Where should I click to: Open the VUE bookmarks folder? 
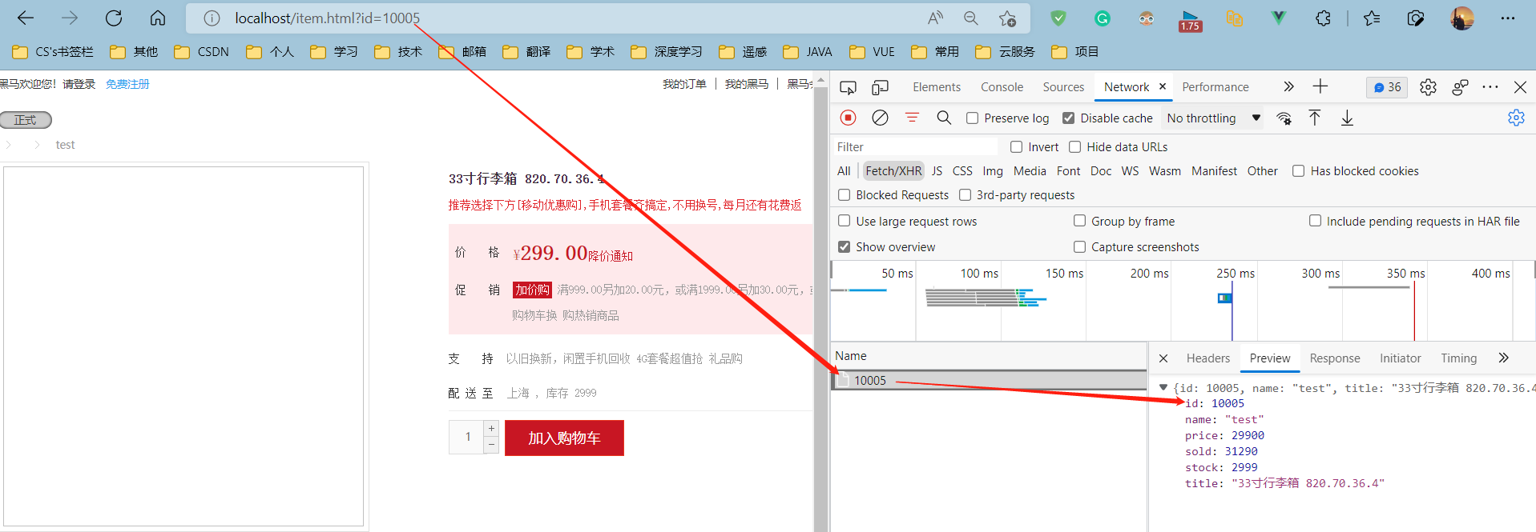pyautogui.click(x=872, y=51)
